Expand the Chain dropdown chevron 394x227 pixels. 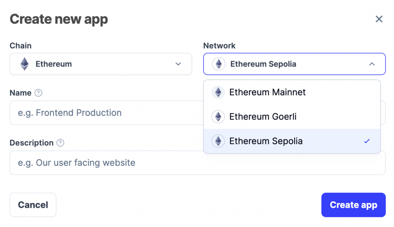(x=178, y=64)
